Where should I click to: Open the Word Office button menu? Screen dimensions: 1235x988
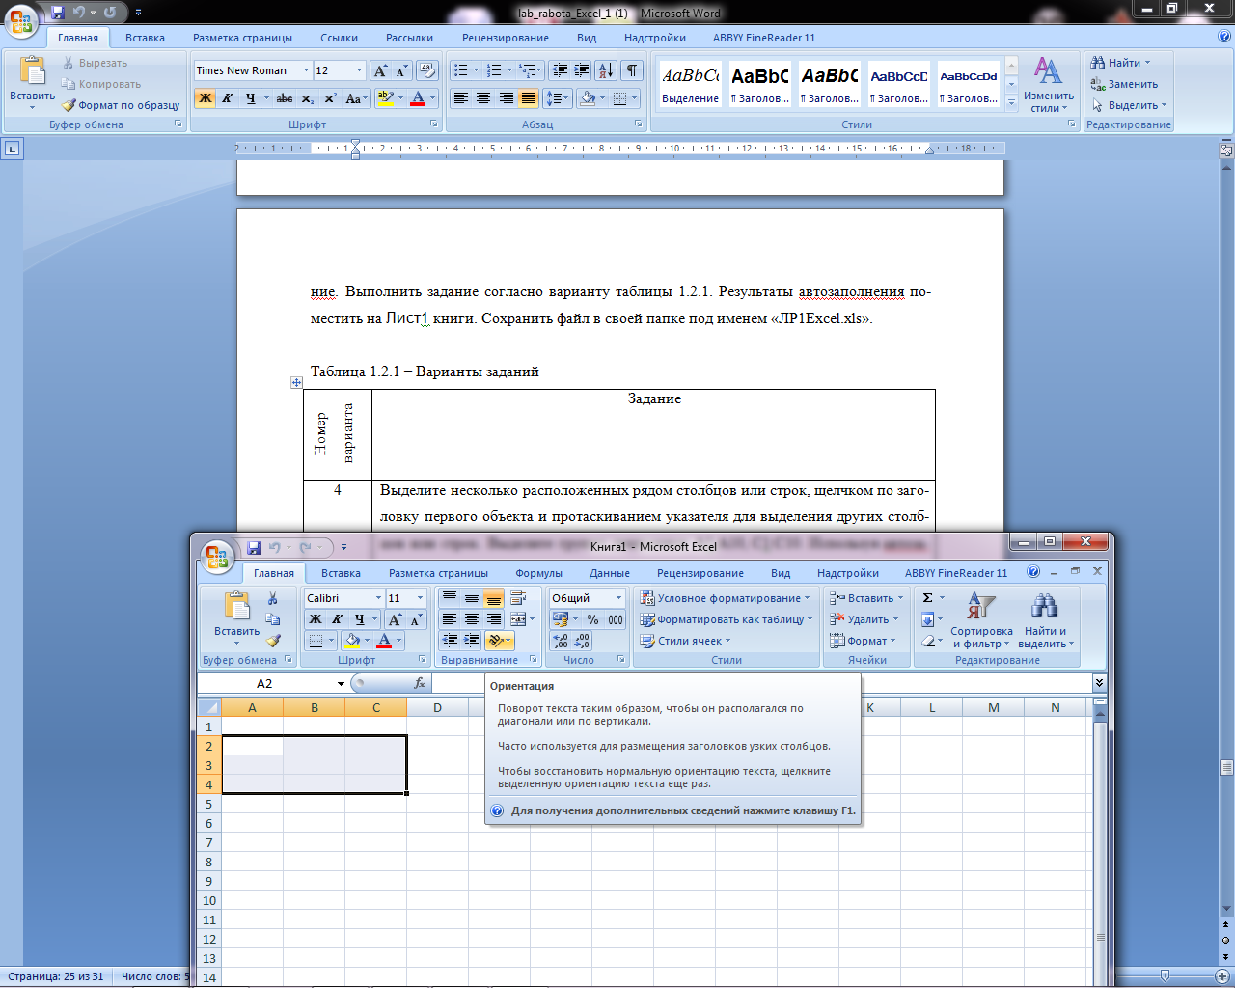coord(21,19)
